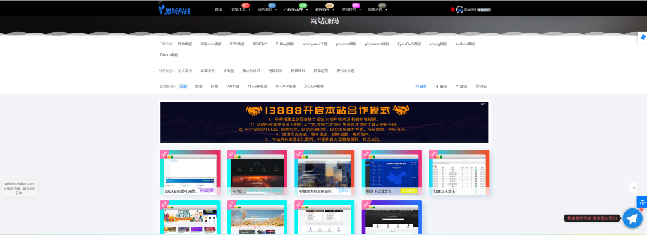Click the blue pinwheel icon on right edge
The height and width of the screenshot is (235, 647).
click(x=643, y=37)
